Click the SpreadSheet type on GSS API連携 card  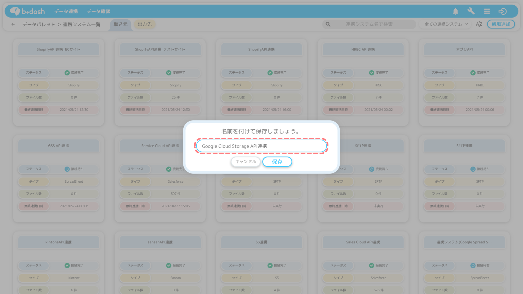(x=74, y=182)
